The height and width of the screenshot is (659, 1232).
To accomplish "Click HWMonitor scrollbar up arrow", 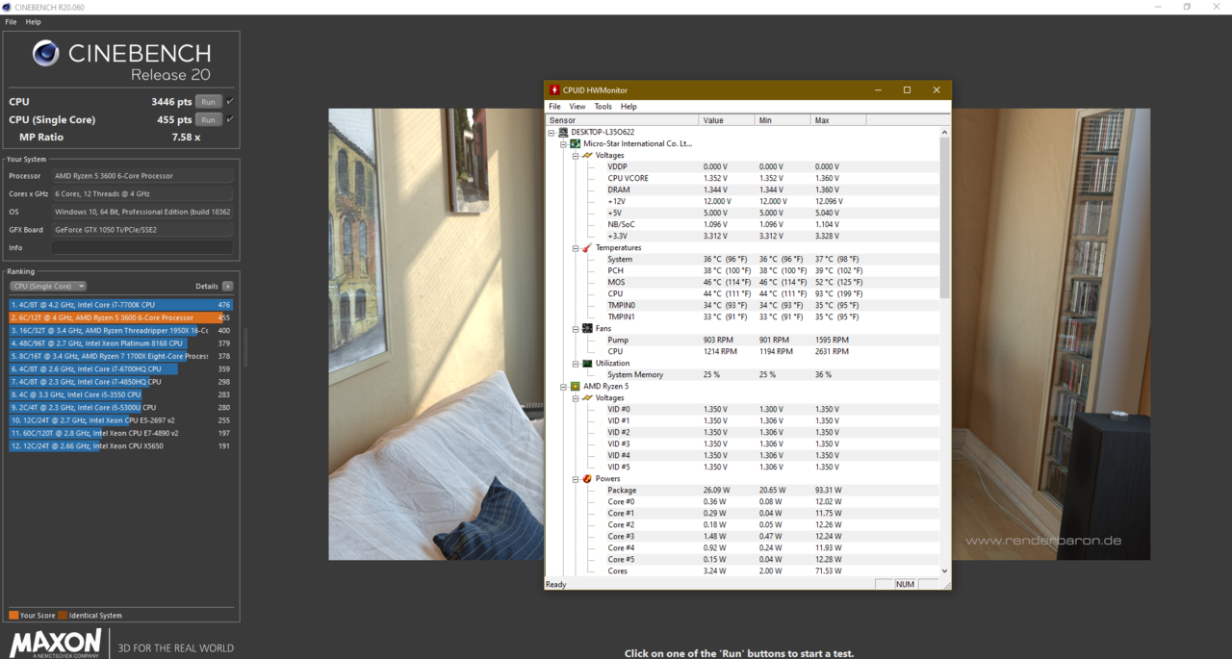I will click(945, 132).
